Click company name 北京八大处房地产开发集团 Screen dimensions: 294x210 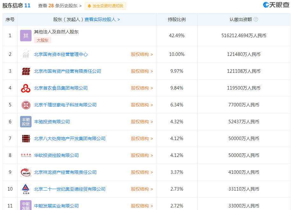(69, 139)
